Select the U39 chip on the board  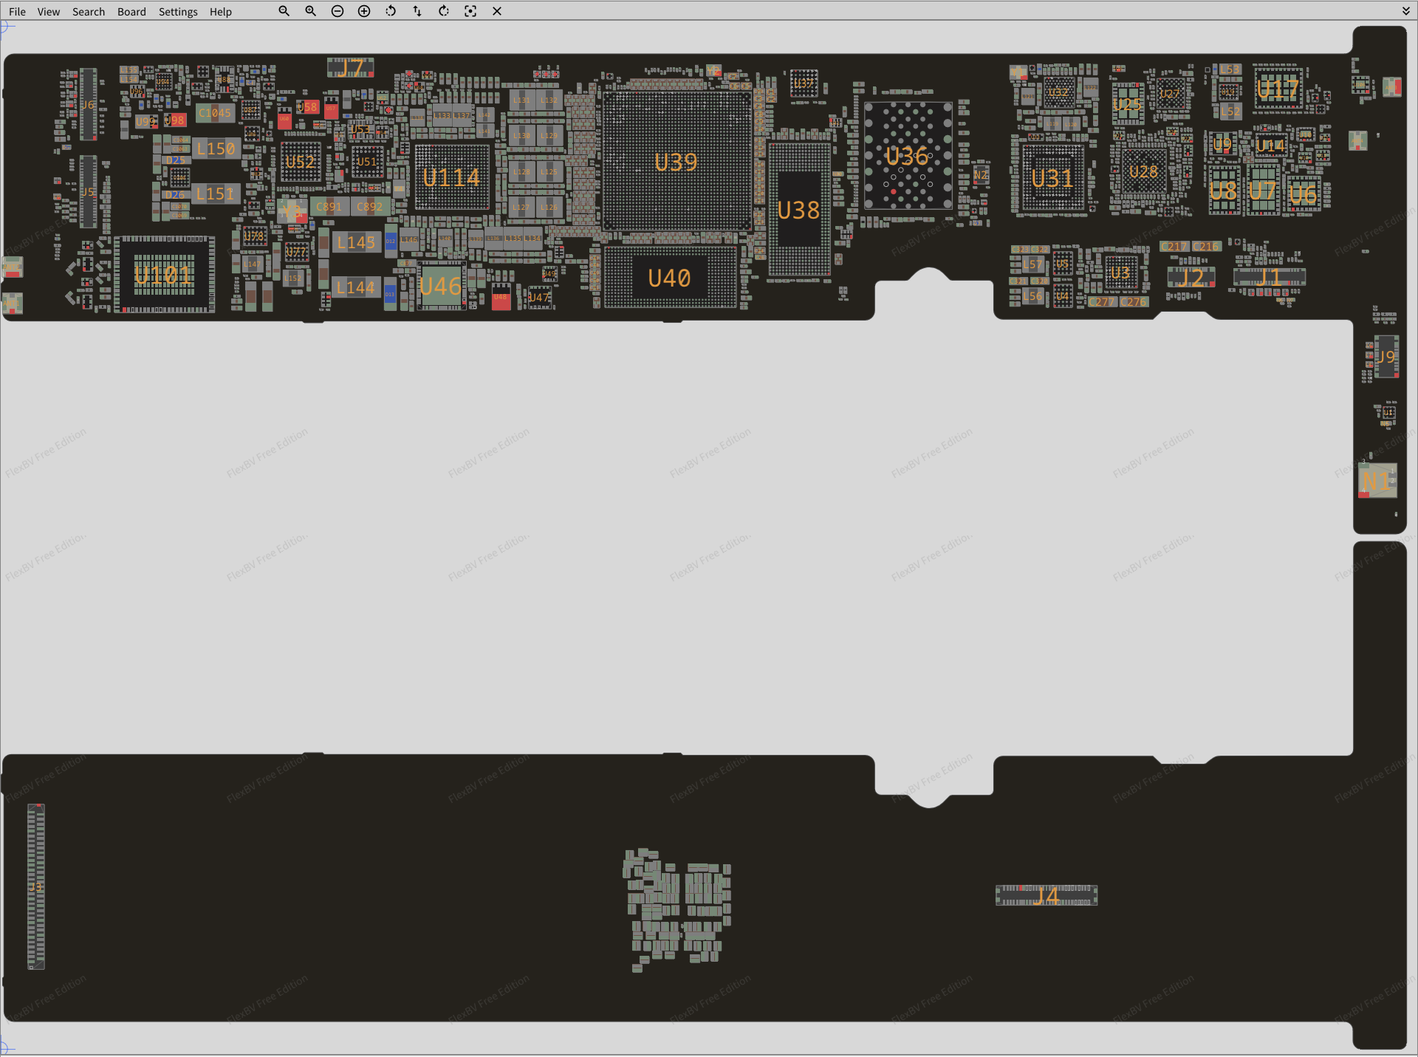pyautogui.click(x=676, y=162)
